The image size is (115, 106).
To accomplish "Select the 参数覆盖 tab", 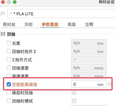I will pyautogui.click(x=50, y=24).
